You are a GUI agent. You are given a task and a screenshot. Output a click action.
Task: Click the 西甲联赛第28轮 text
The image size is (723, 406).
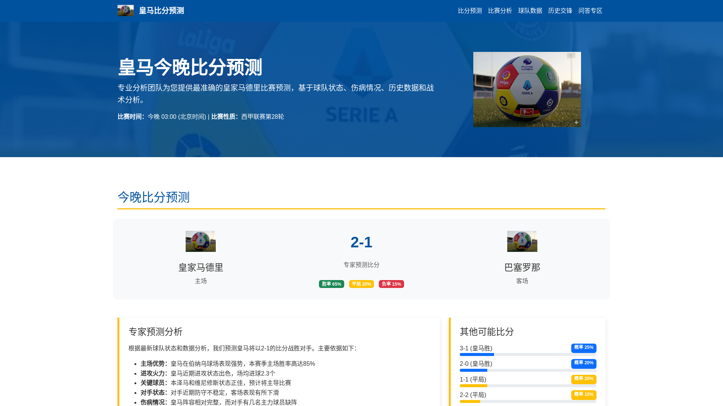[x=262, y=117]
